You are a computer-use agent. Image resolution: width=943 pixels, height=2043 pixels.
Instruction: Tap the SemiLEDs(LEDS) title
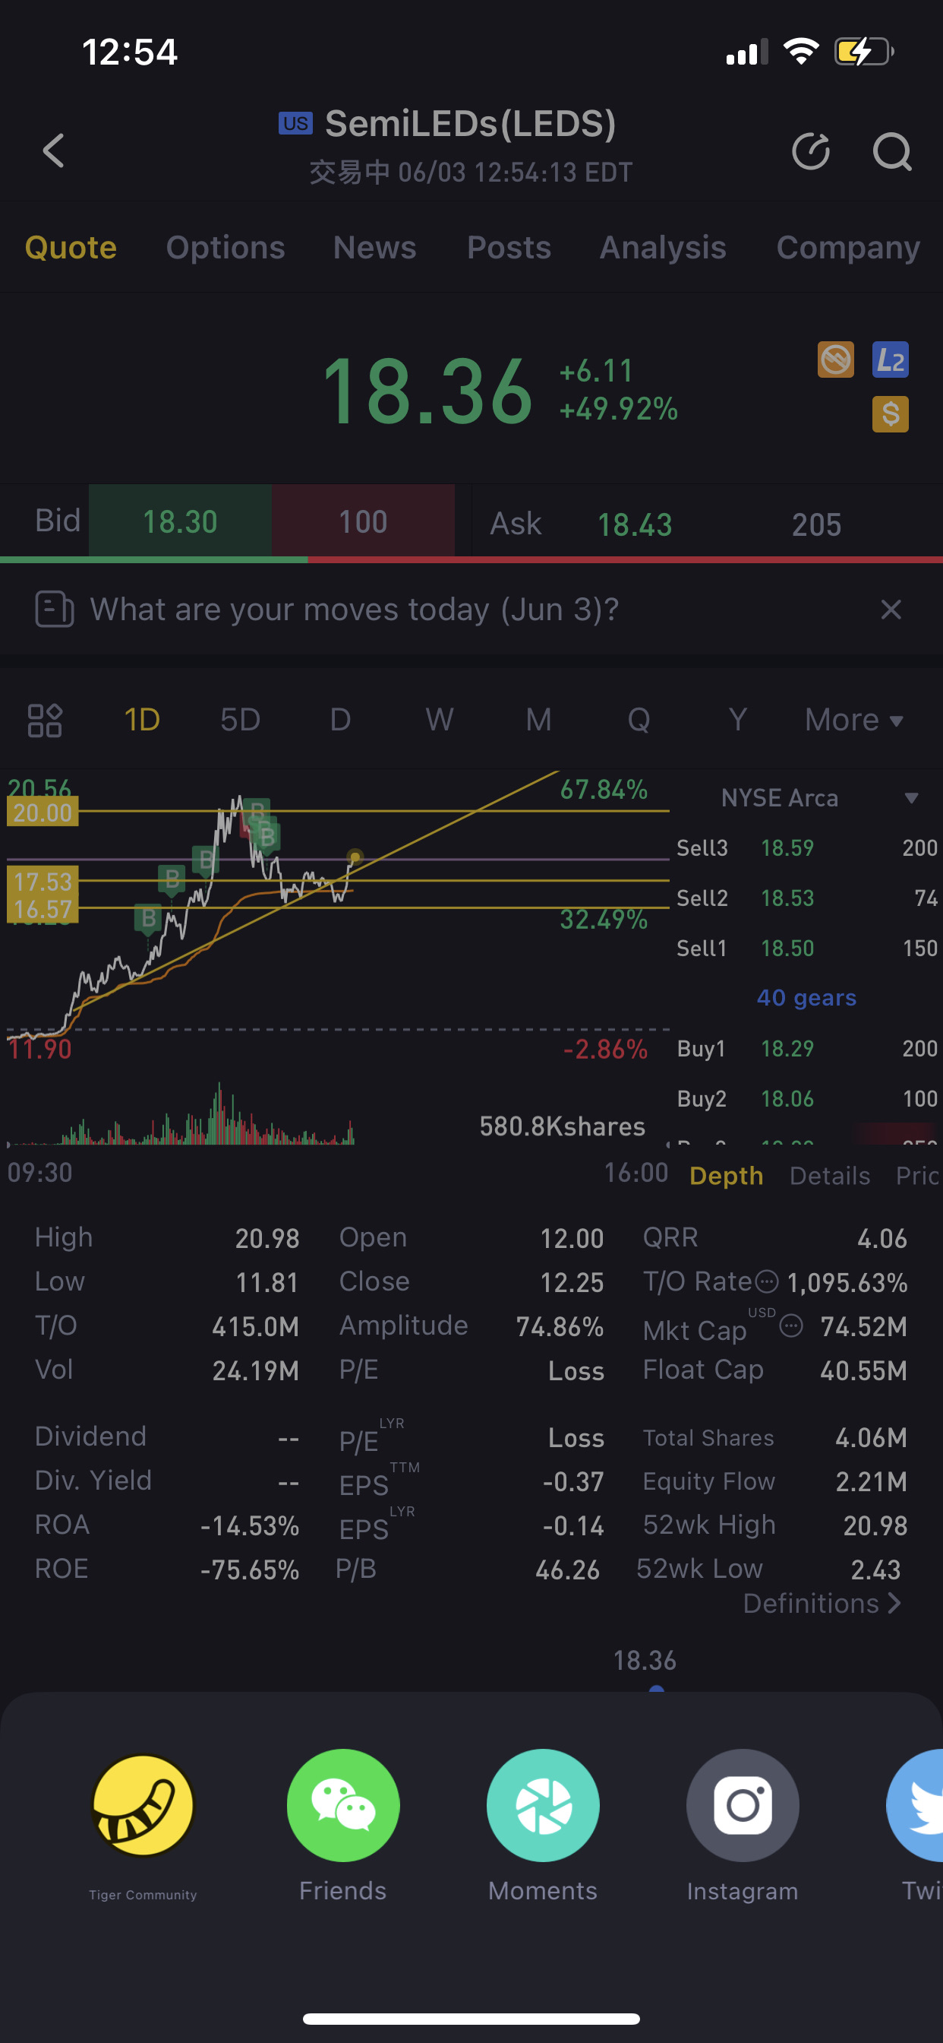click(x=471, y=124)
